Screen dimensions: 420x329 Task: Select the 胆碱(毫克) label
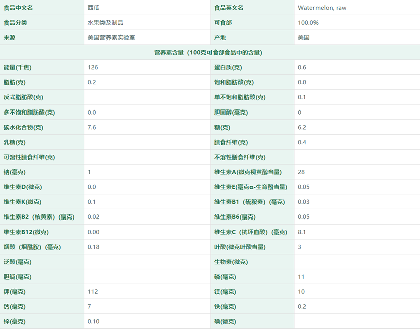click(x=17, y=277)
